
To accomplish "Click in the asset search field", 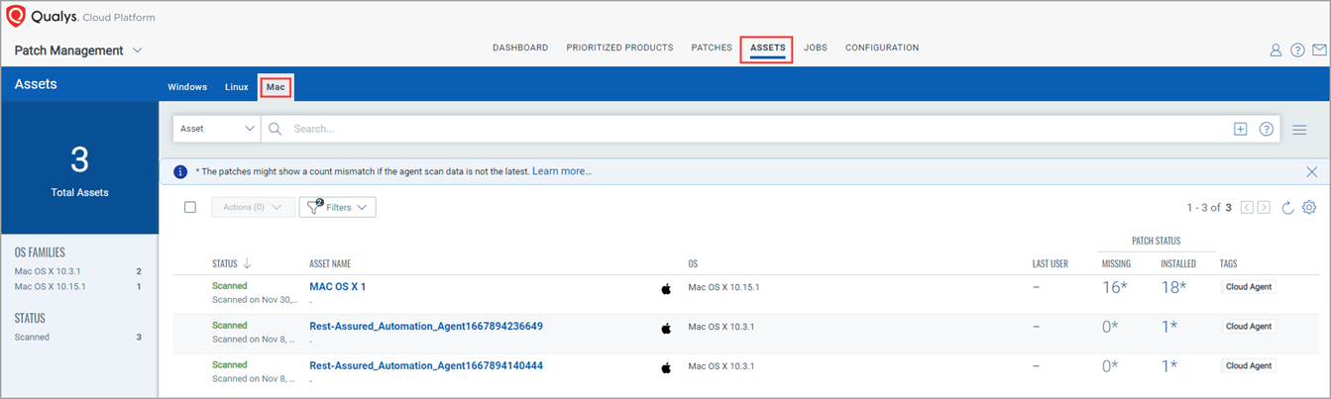I will pos(753,129).
